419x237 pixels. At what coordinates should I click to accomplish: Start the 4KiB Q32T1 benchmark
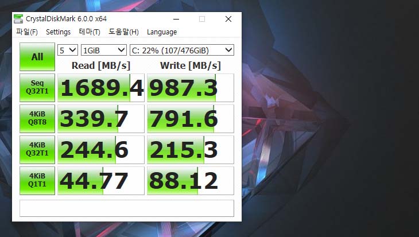37,150
